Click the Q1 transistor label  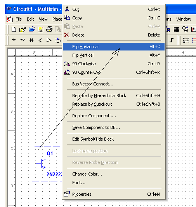(50, 153)
